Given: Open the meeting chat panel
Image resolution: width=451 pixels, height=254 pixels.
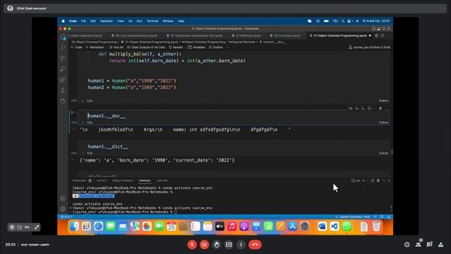Looking at the screenshot, I should click(430, 245).
